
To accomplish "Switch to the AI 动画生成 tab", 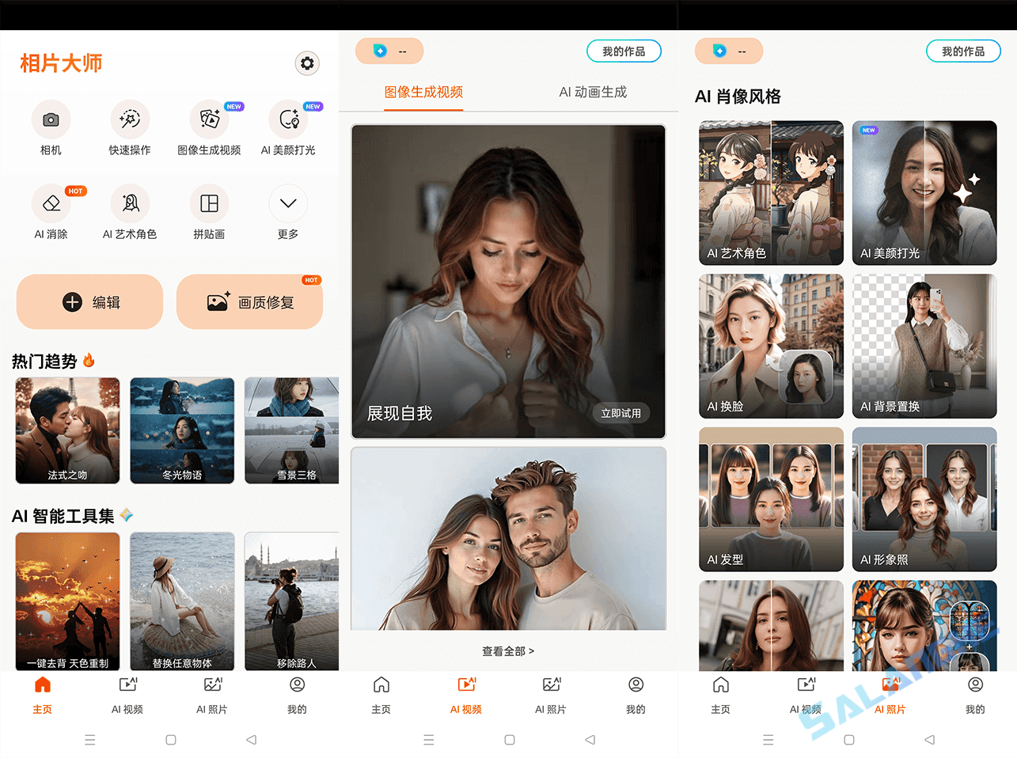I will [x=592, y=92].
